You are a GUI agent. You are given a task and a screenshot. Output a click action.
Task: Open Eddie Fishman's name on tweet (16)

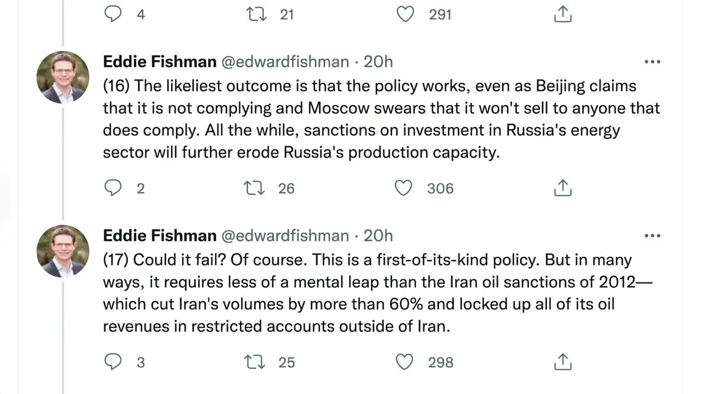tap(159, 62)
